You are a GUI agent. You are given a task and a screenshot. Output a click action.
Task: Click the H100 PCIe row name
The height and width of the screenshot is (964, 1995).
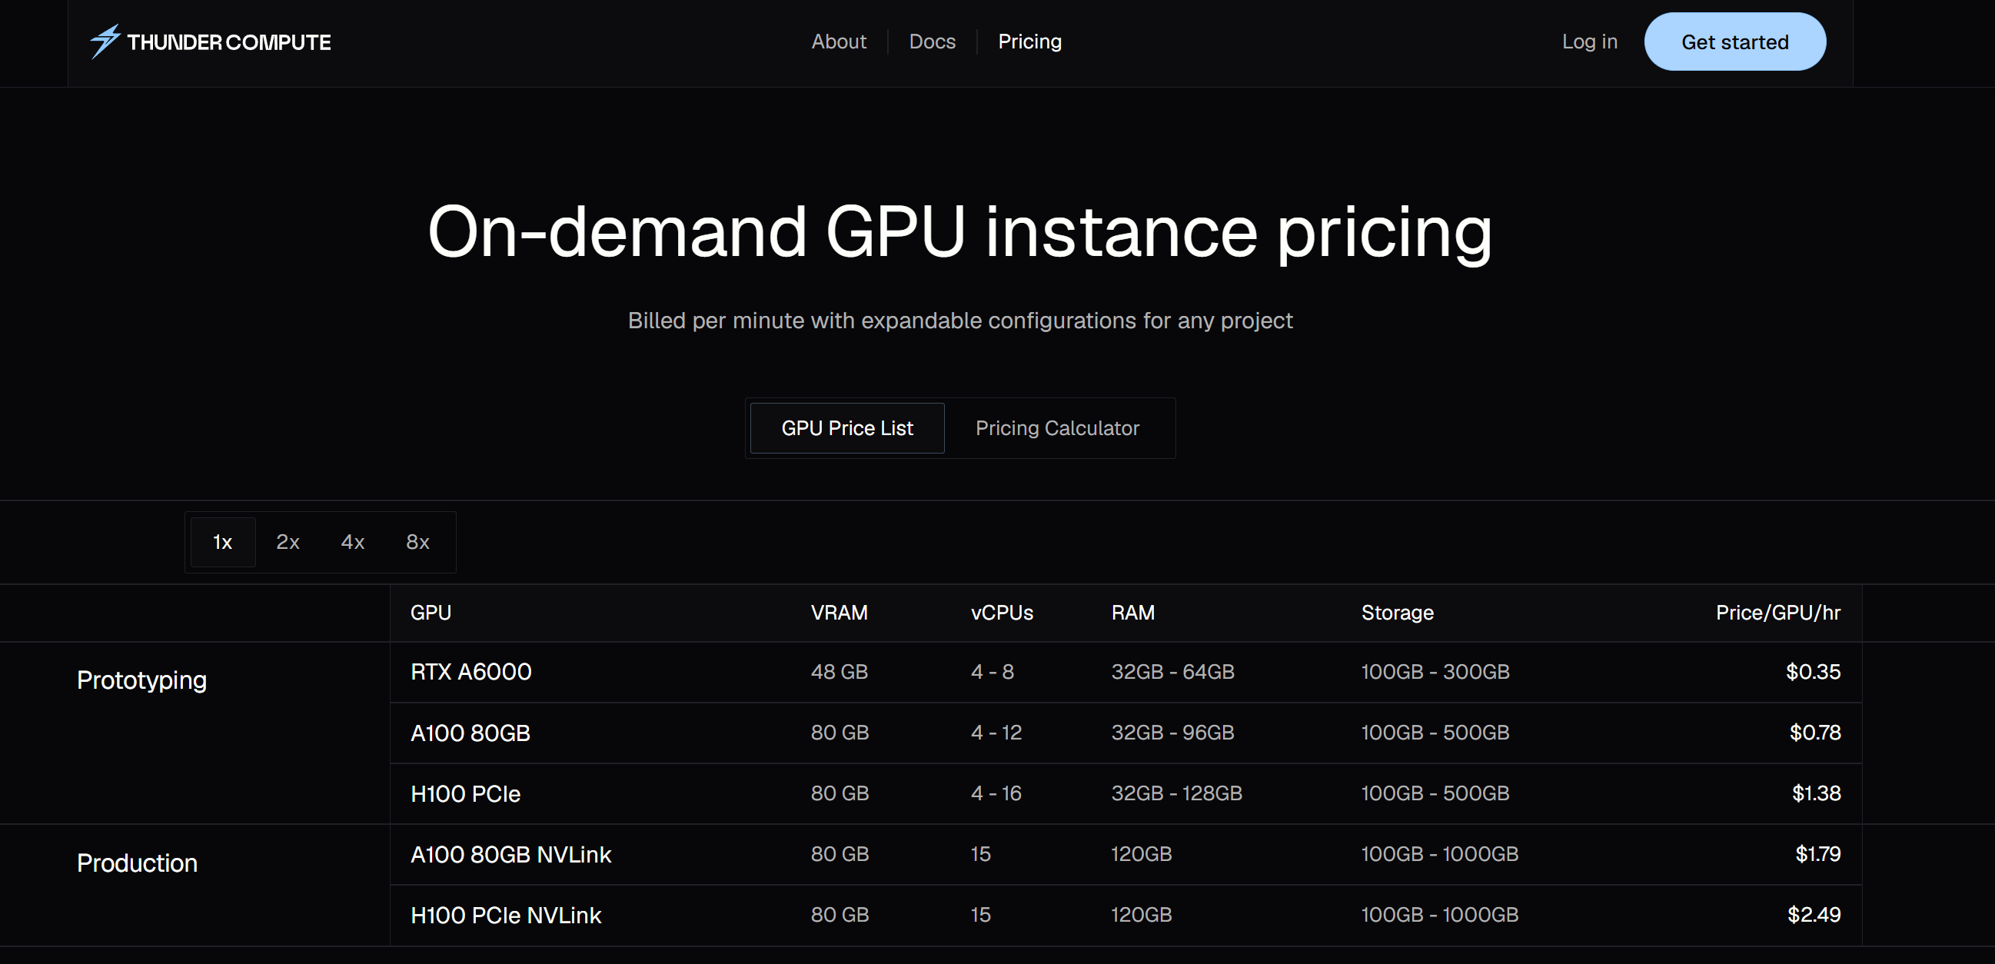coord(465,793)
